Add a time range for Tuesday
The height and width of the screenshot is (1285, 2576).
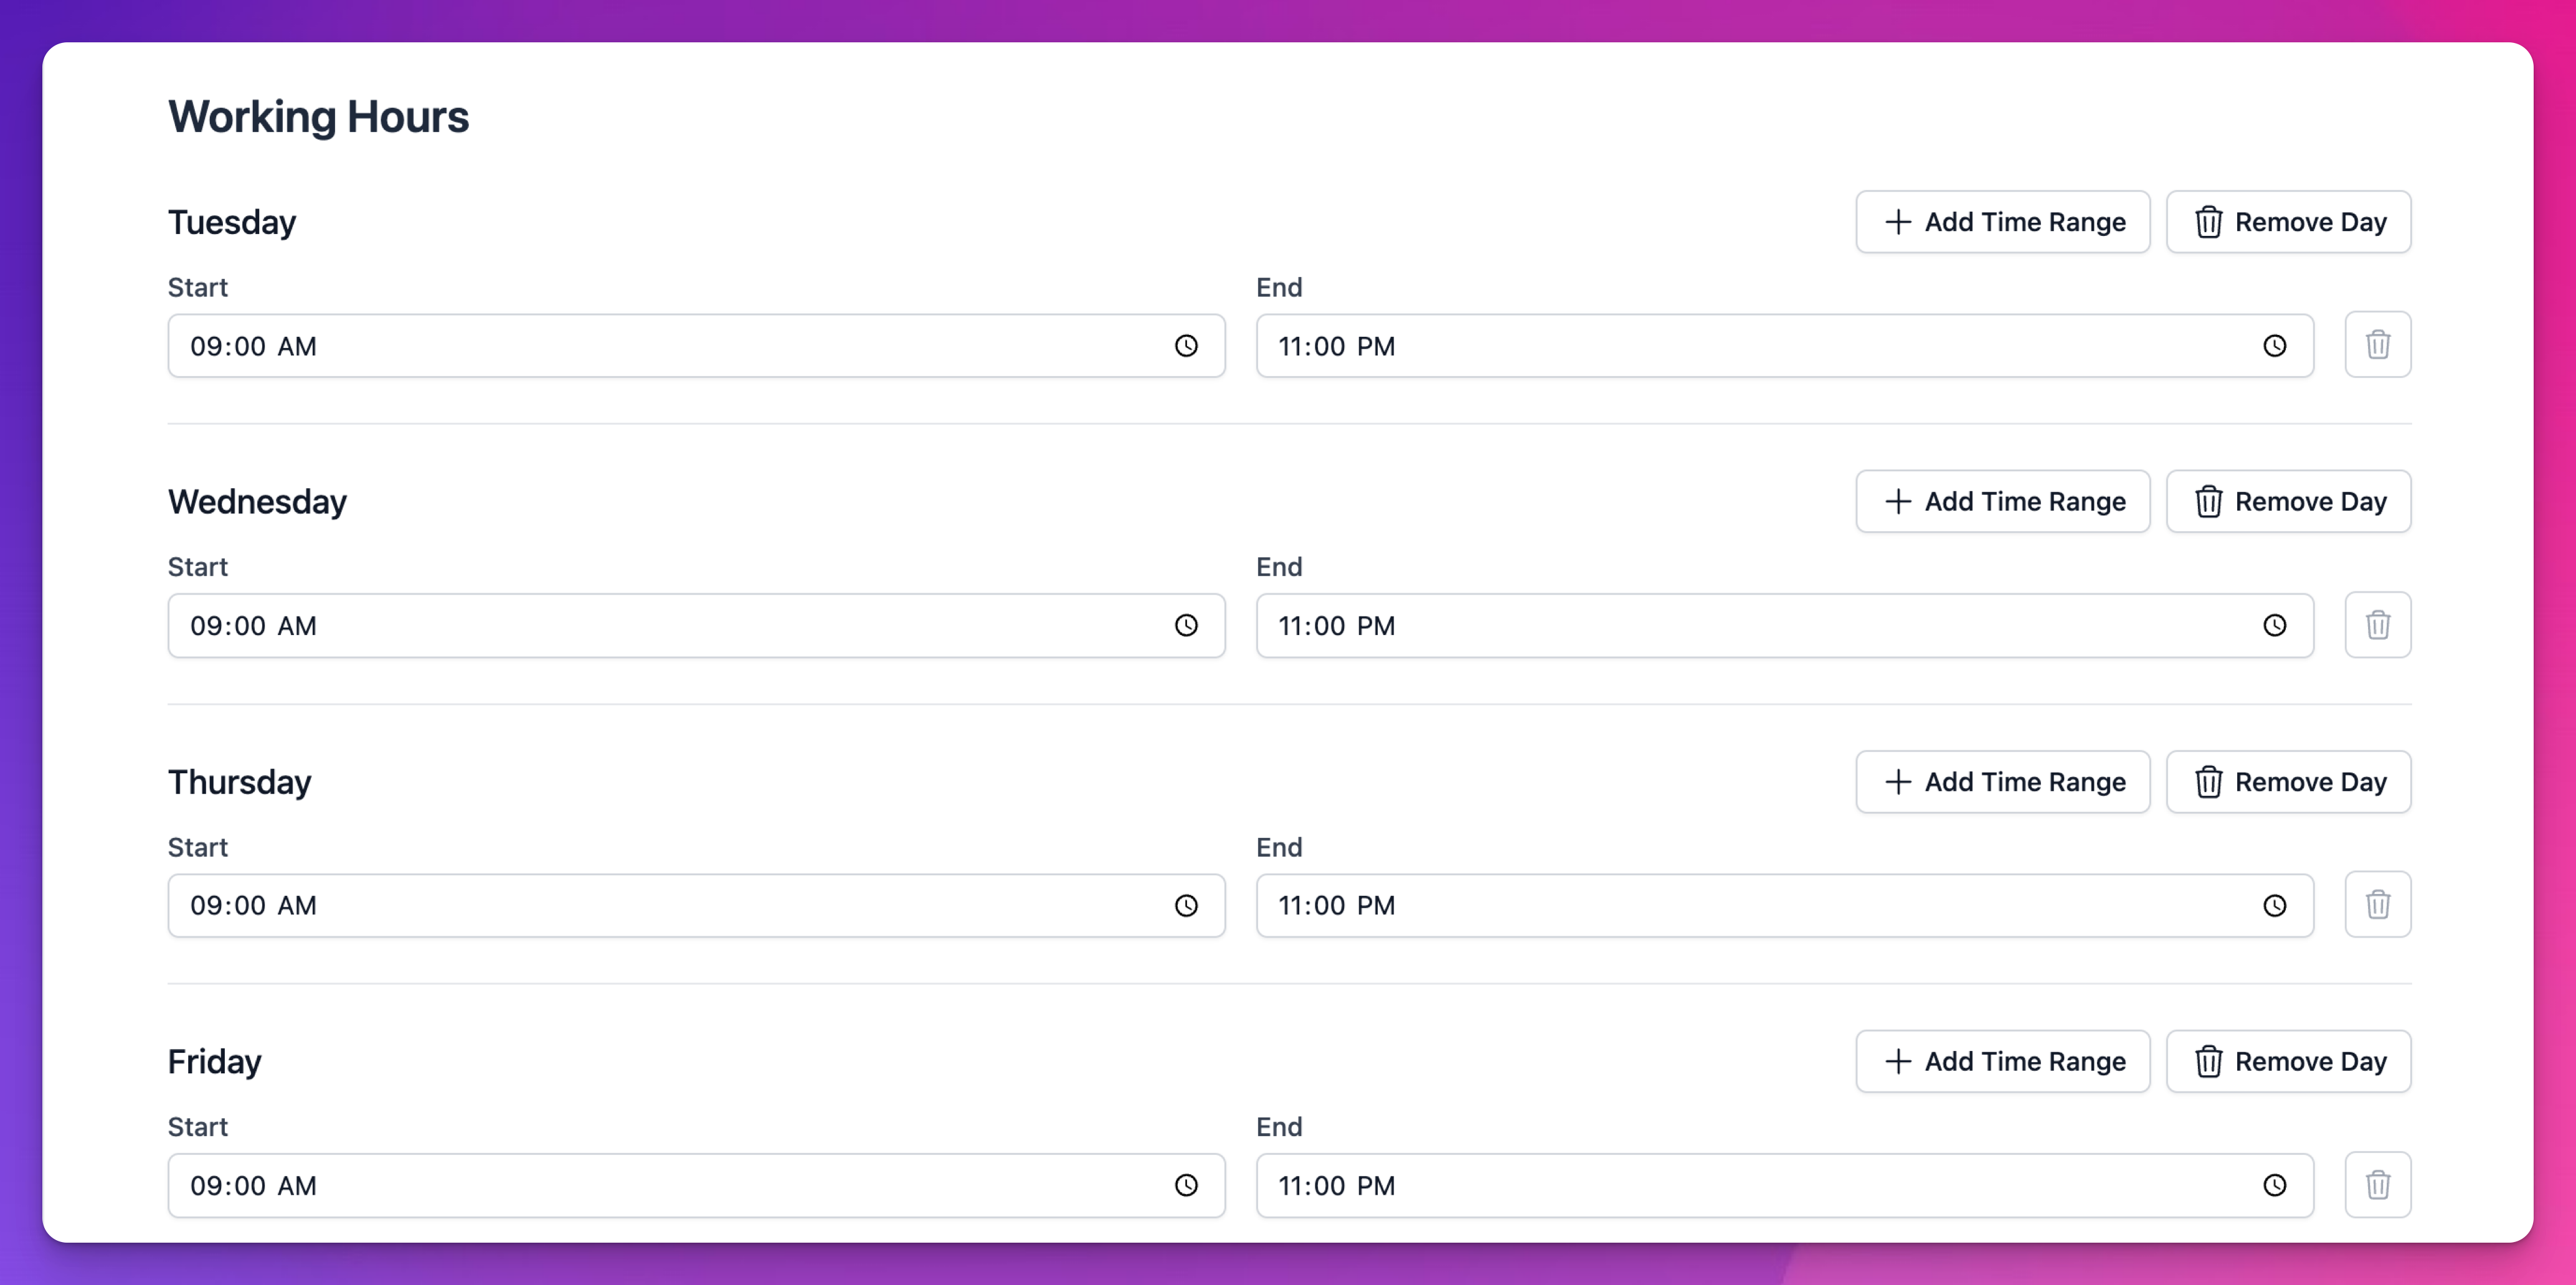[x=2002, y=222]
